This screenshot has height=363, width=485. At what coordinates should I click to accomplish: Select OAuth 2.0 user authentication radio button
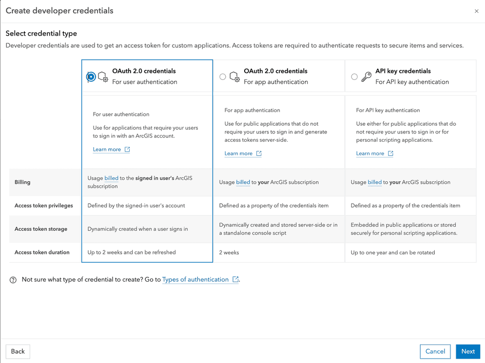91,76
